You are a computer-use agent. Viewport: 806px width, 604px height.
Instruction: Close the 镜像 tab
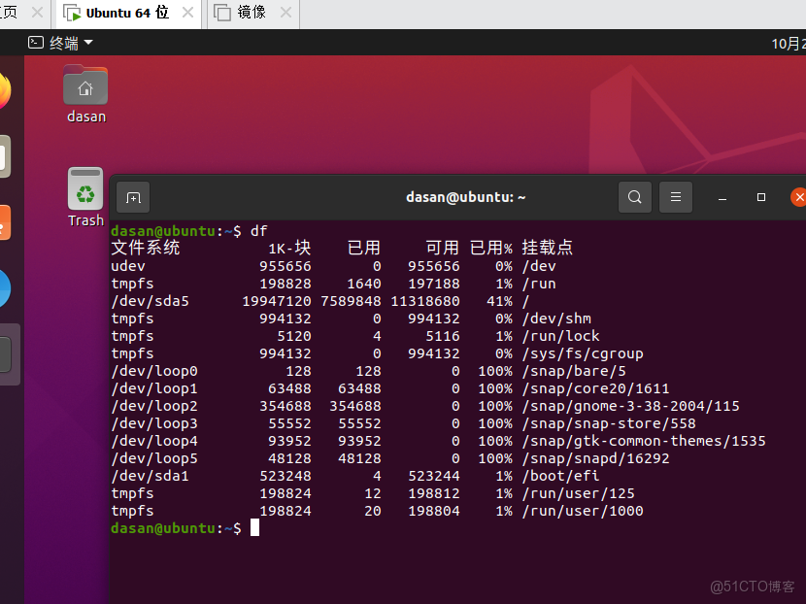285,13
